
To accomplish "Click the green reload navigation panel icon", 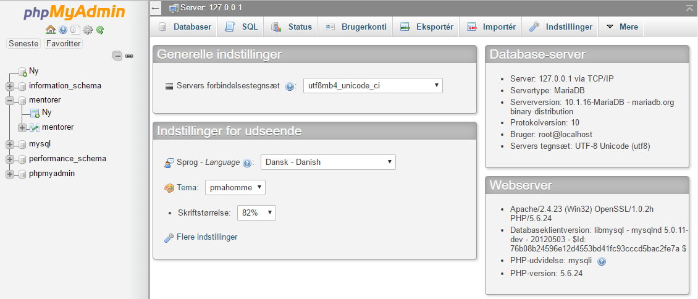I will point(100,30).
